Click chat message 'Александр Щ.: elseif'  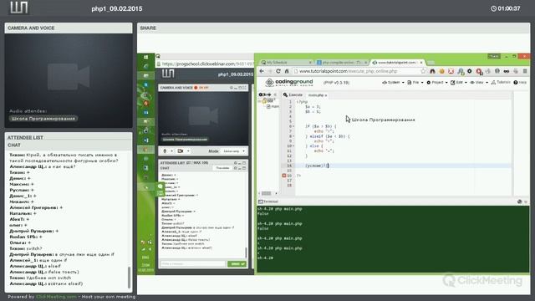pos(35,266)
